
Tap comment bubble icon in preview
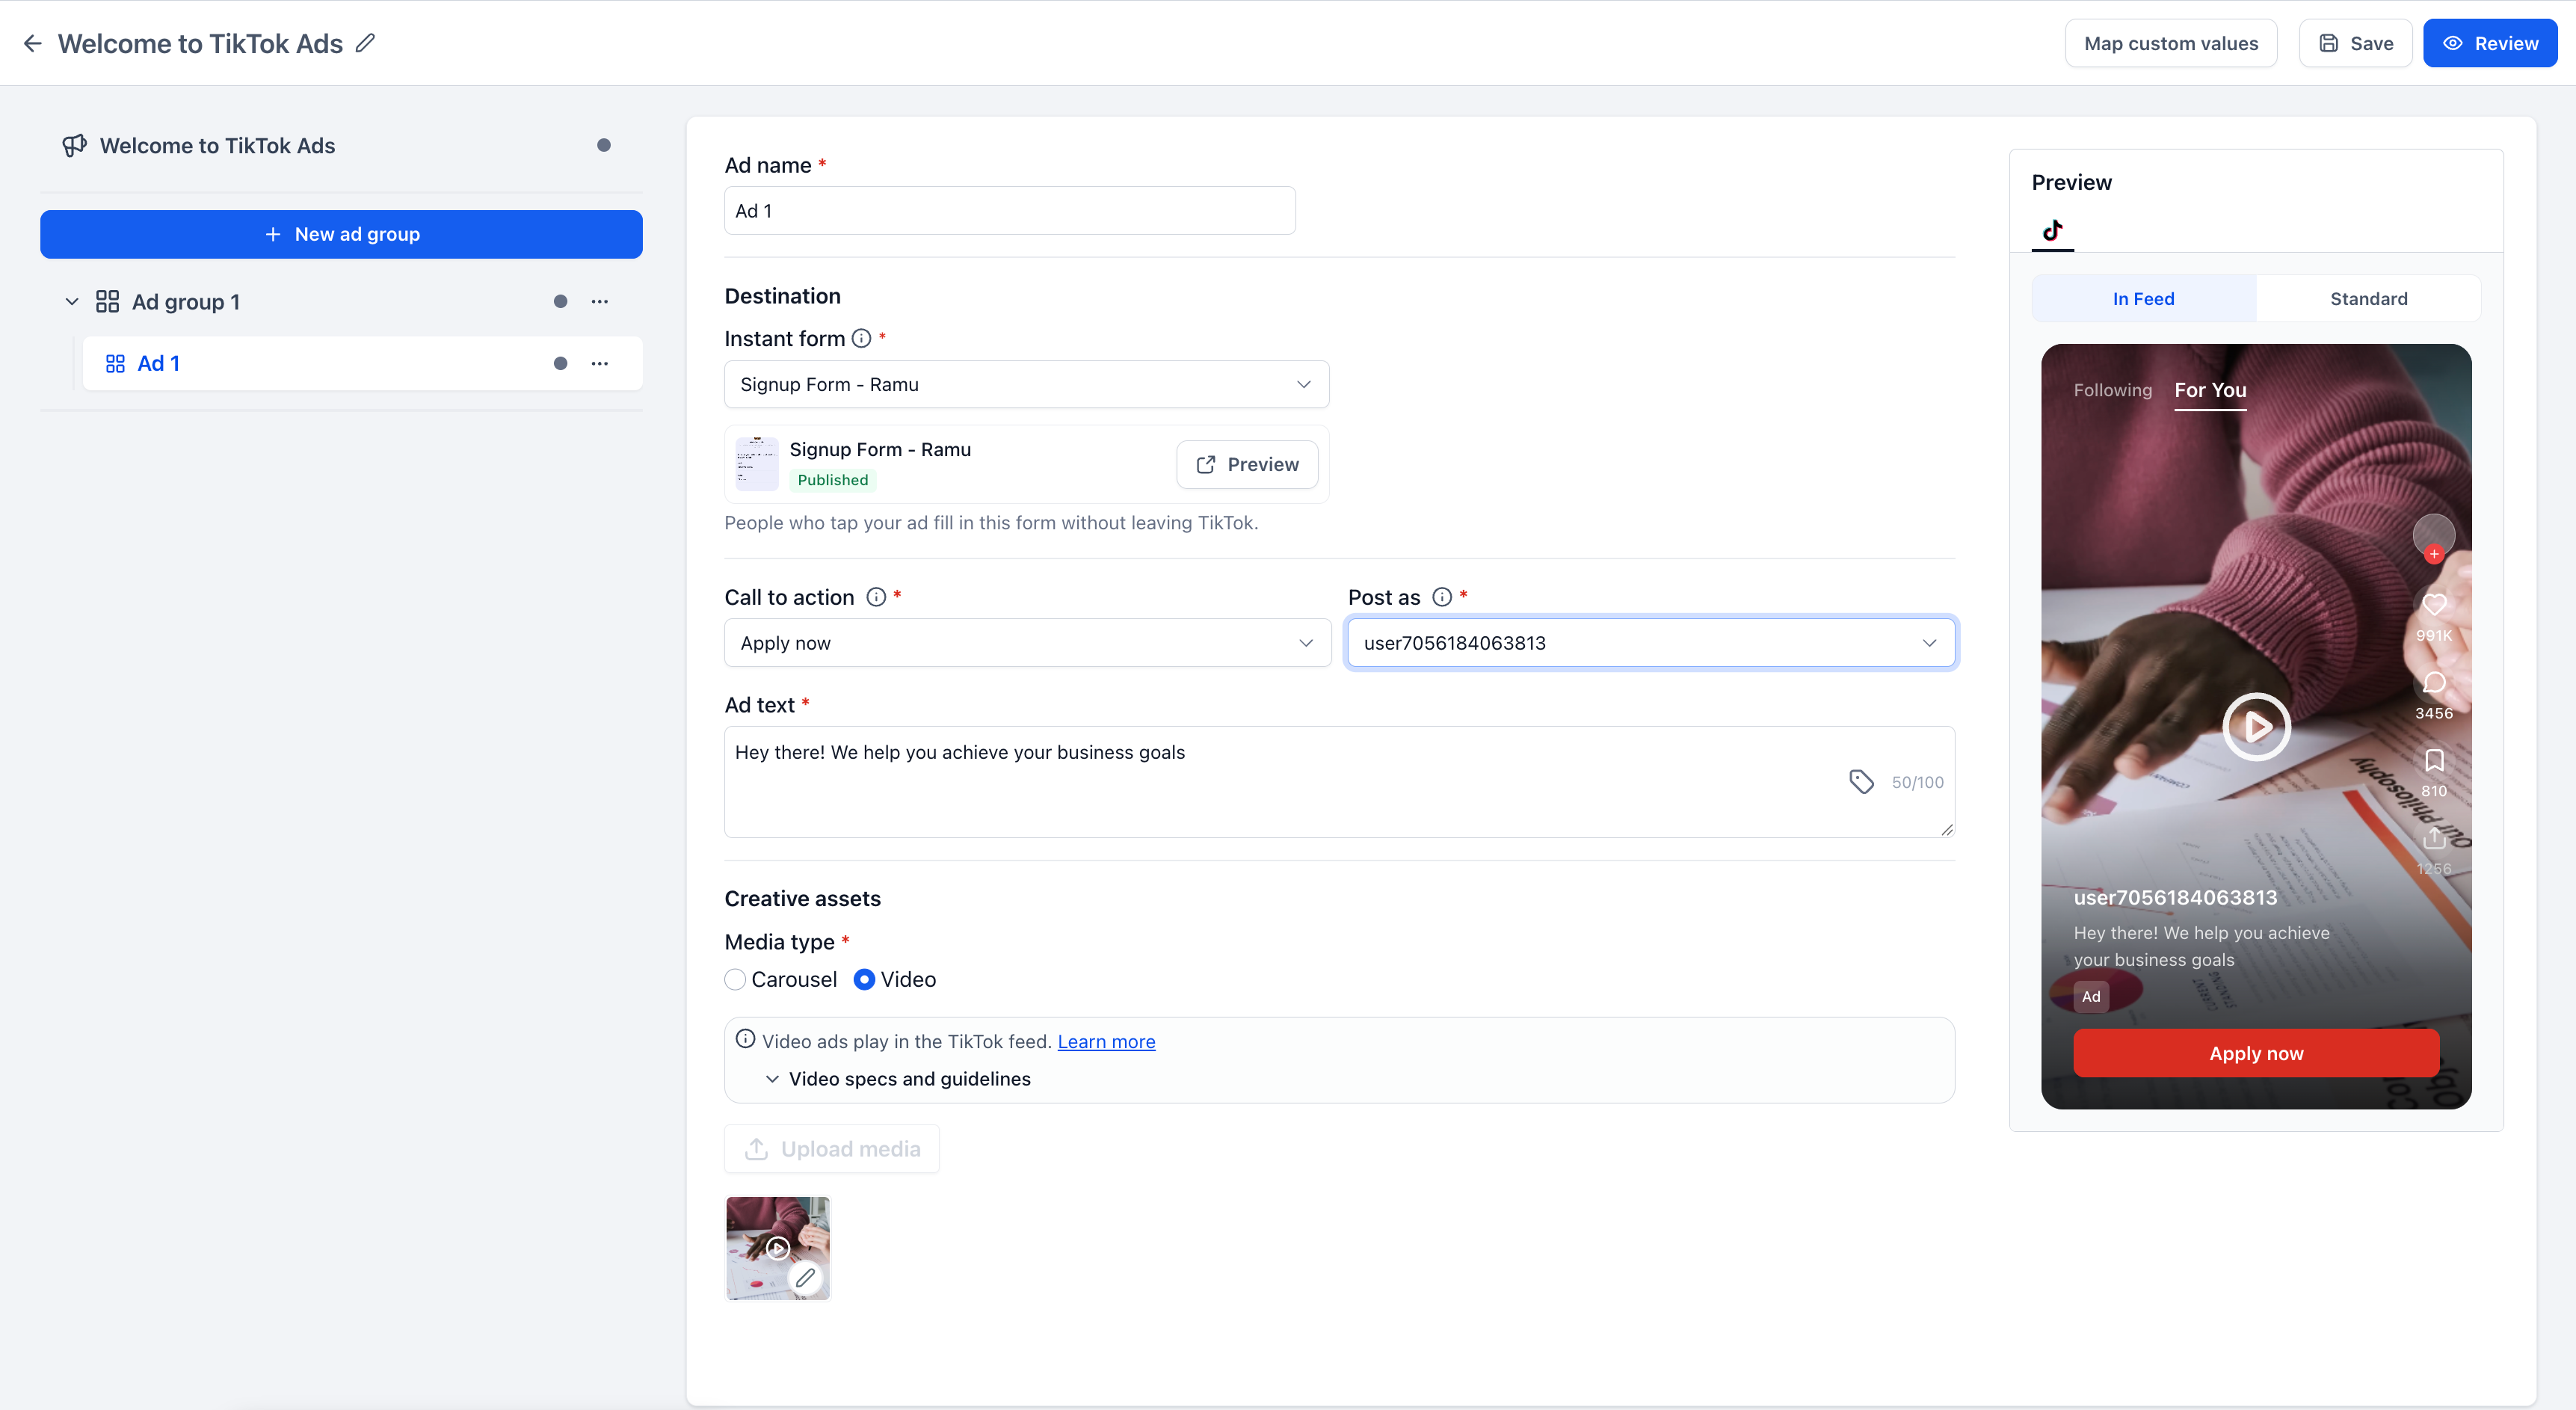coord(2434,682)
